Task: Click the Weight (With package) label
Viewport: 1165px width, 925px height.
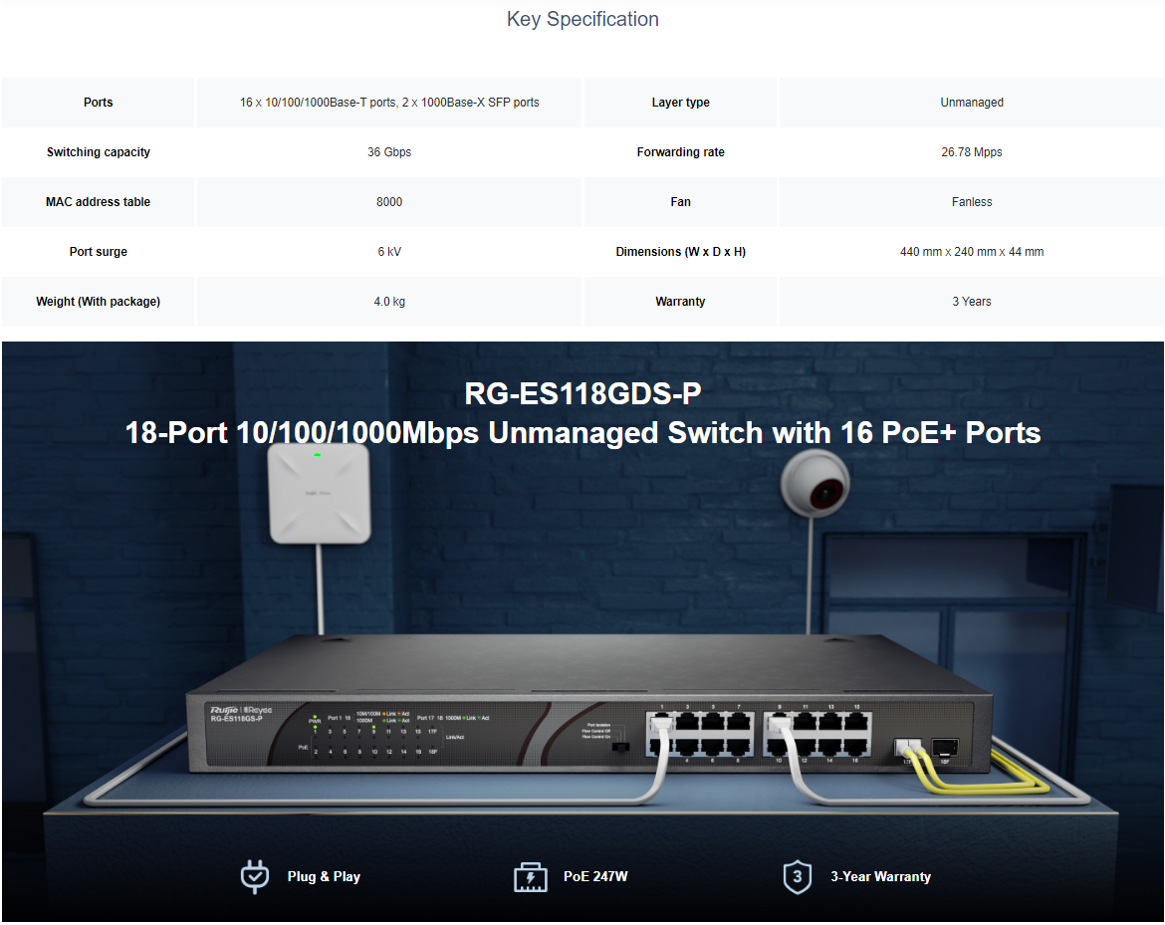Action: pyautogui.click(x=98, y=302)
